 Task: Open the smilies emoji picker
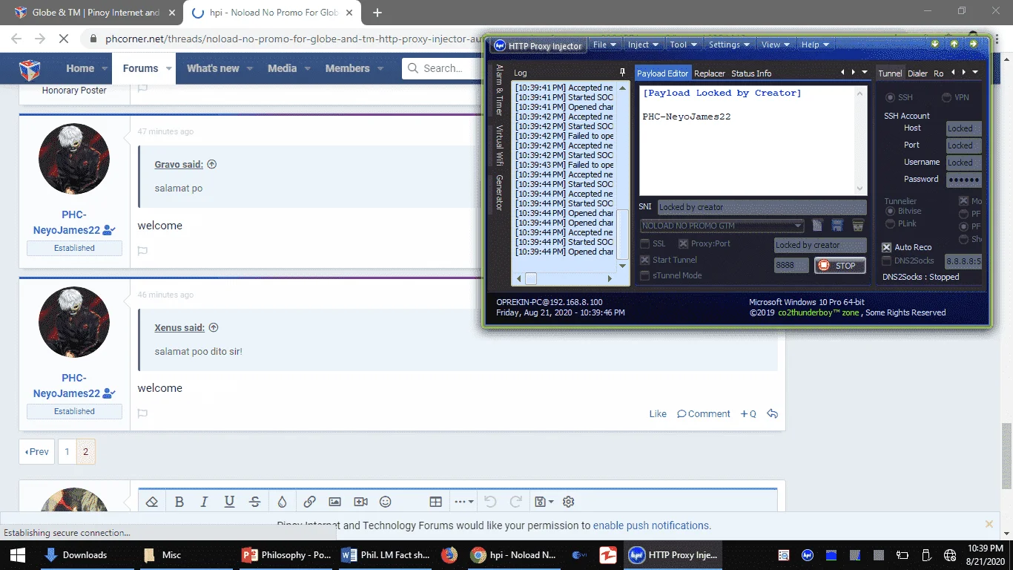tap(386, 502)
